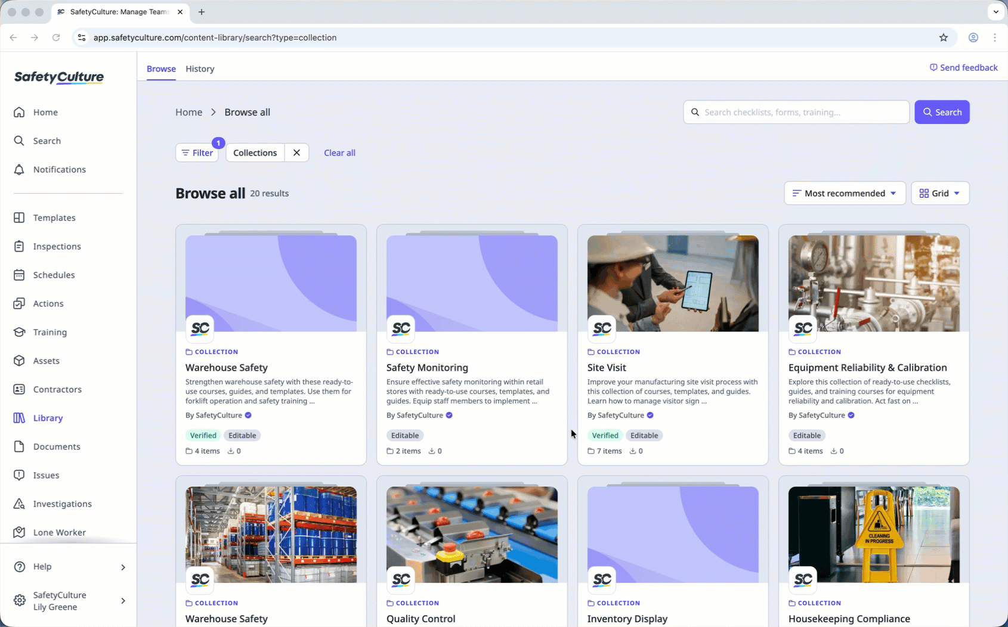This screenshot has height=627, width=1008.
Task: Open the Quality Control collection thumbnail
Action: (472, 535)
